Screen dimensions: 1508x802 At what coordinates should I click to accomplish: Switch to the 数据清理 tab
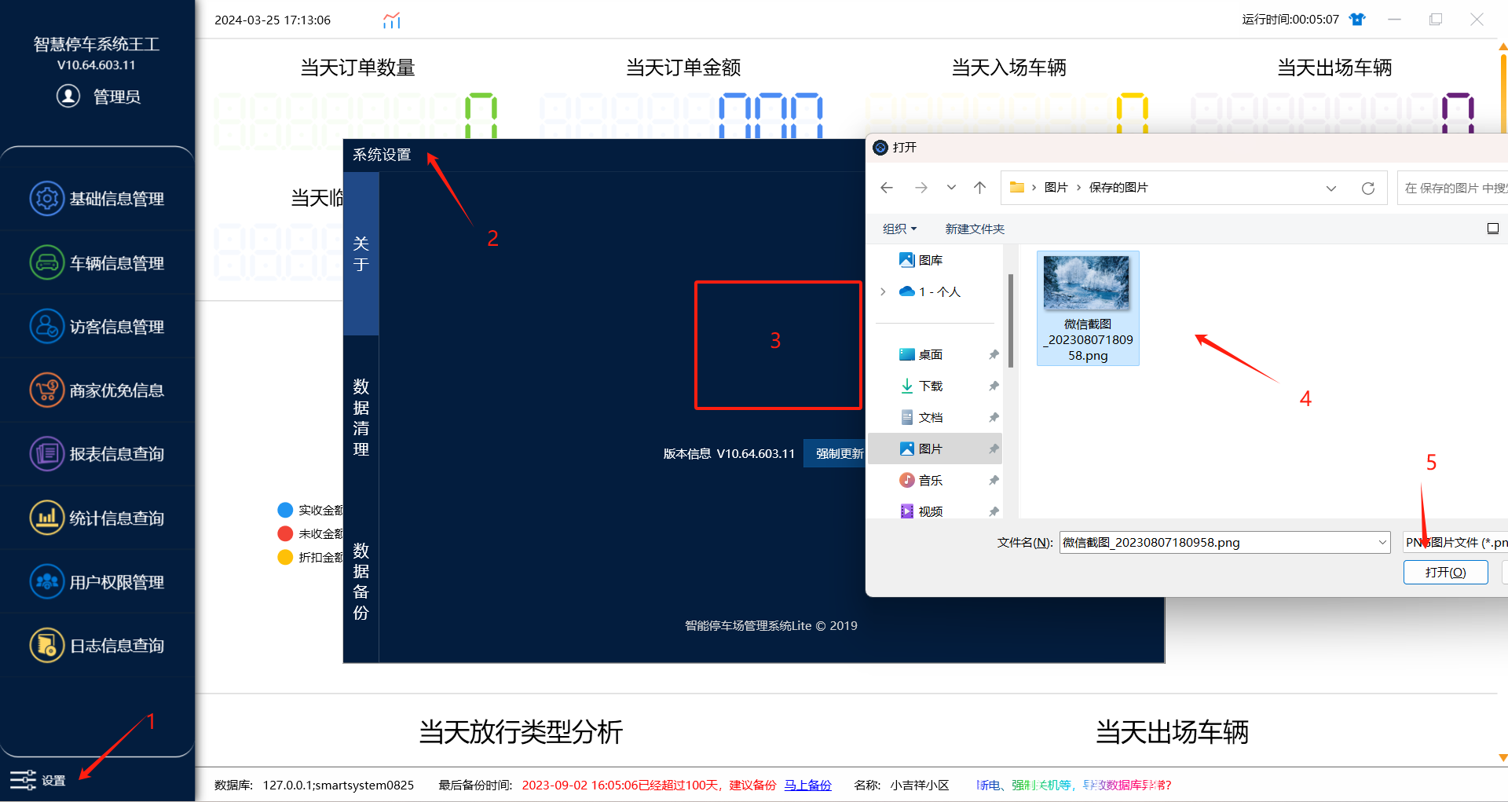click(x=361, y=417)
